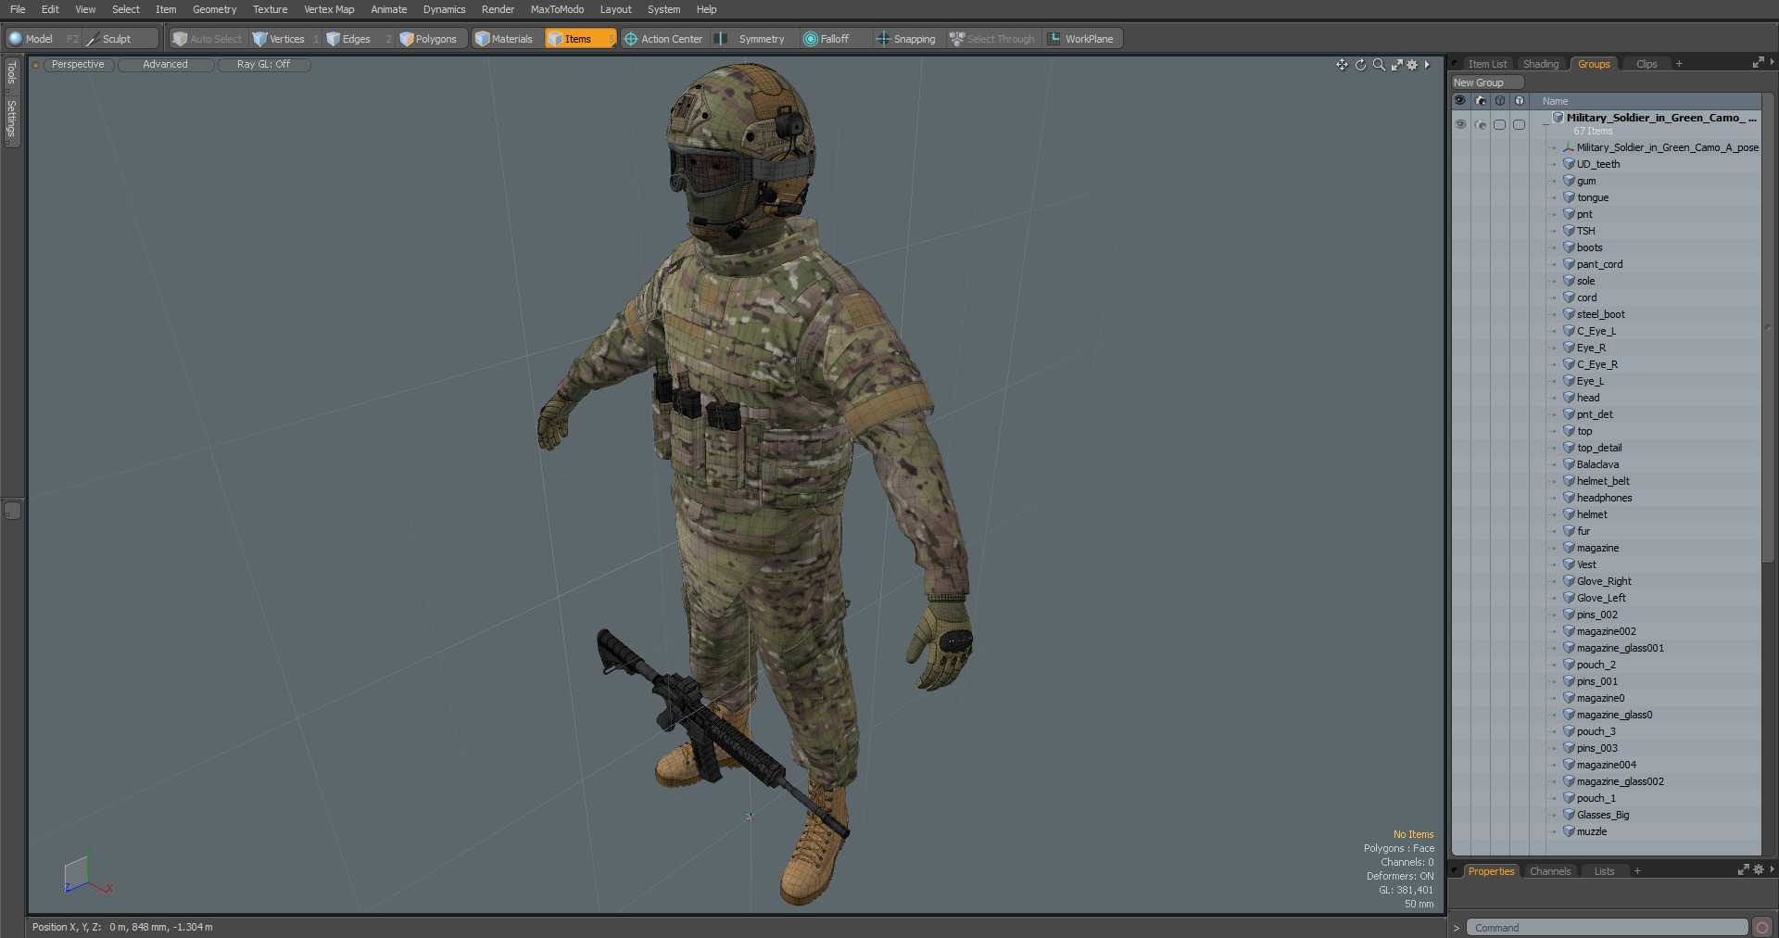
Task: Click the viewport zoom magnifier icon
Action: pyautogui.click(x=1379, y=65)
